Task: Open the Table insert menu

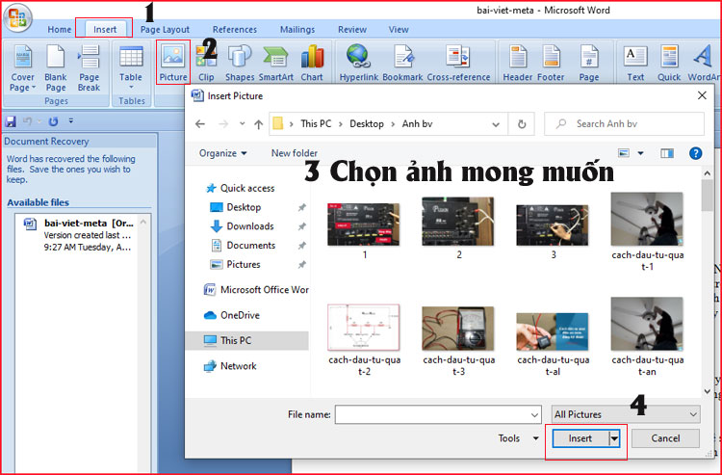Action: coord(131,68)
